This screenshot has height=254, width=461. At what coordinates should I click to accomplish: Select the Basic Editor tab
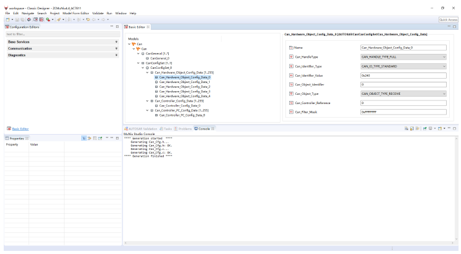(137, 27)
